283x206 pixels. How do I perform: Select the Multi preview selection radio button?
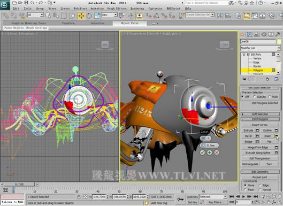[270, 97]
